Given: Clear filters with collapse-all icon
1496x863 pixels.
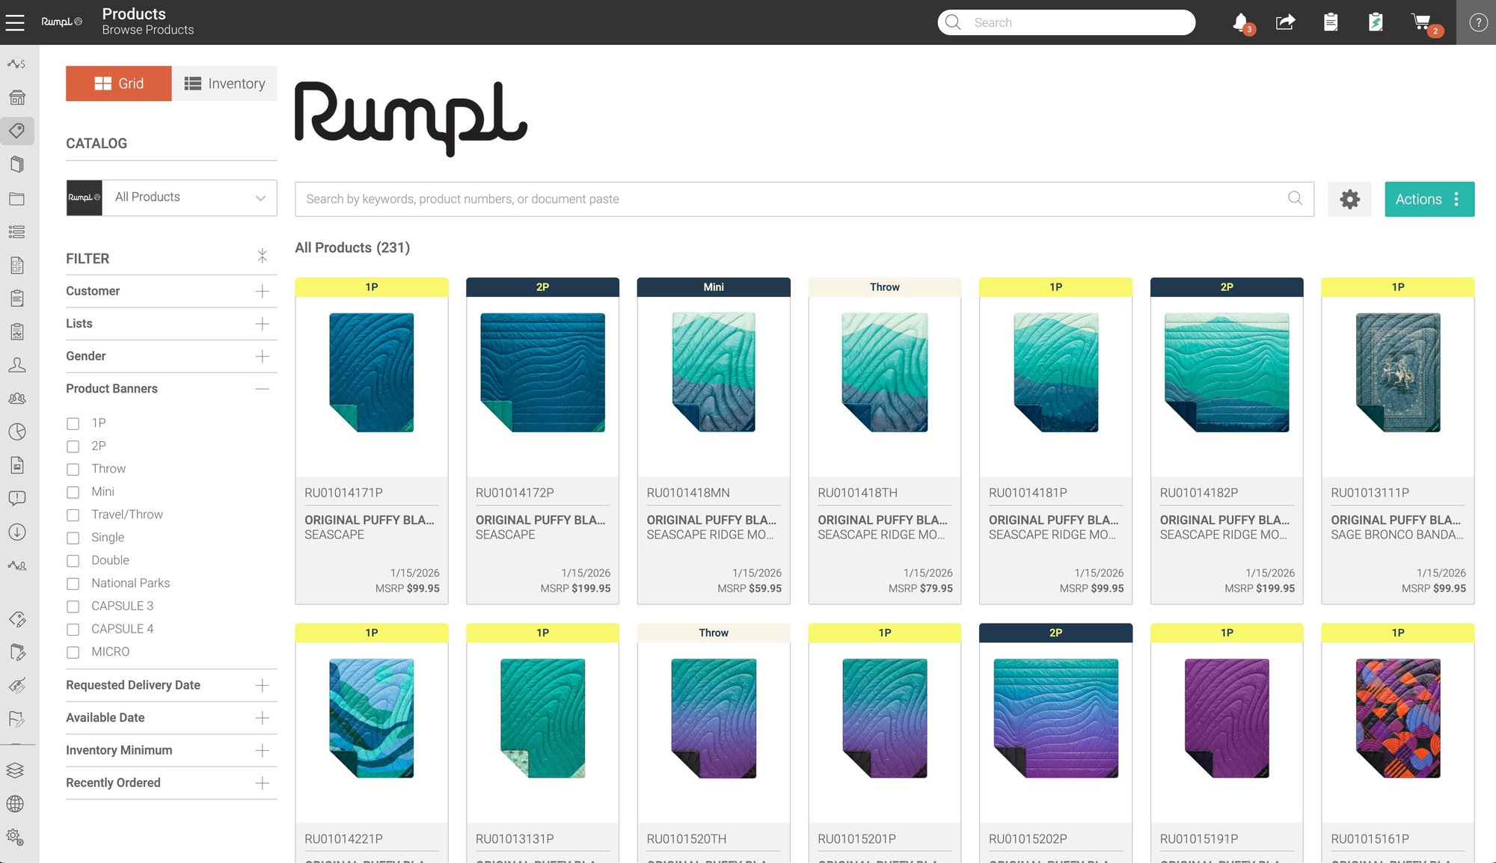Looking at the screenshot, I should pyautogui.click(x=262, y=257).
